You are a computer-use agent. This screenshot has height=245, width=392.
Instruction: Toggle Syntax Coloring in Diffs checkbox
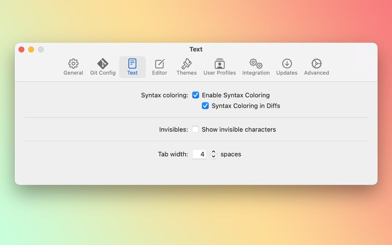tap(205, 106)
